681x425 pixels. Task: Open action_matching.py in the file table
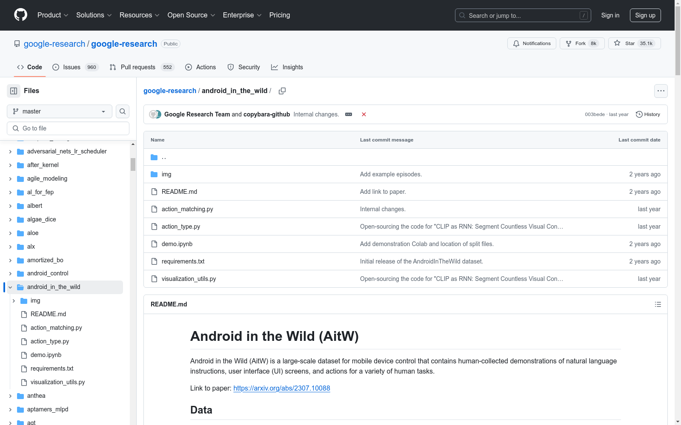click(187, 209)
